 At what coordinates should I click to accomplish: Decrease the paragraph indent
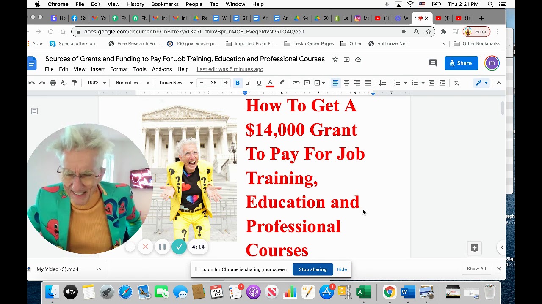[431, 83]
